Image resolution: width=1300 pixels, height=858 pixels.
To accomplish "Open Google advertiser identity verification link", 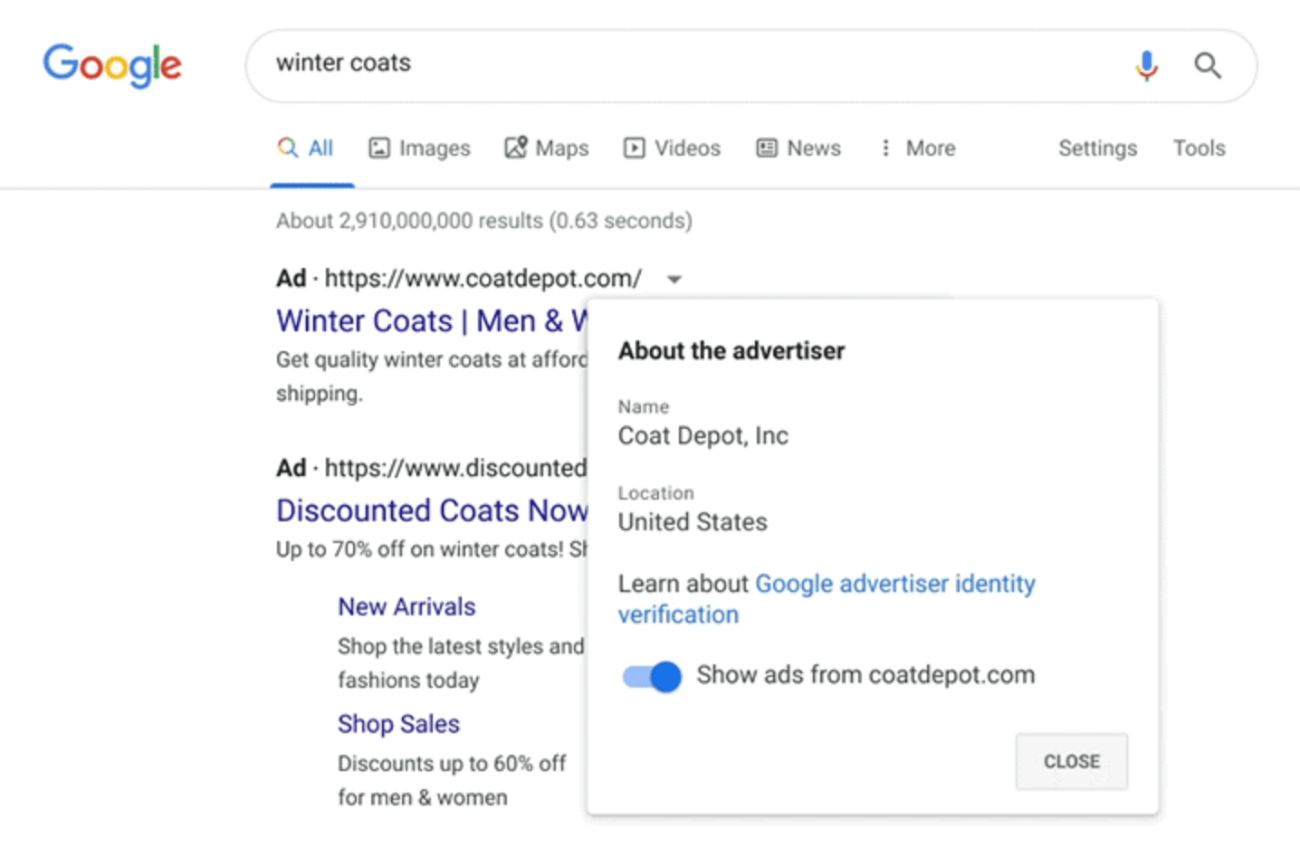I will (894, 584).
